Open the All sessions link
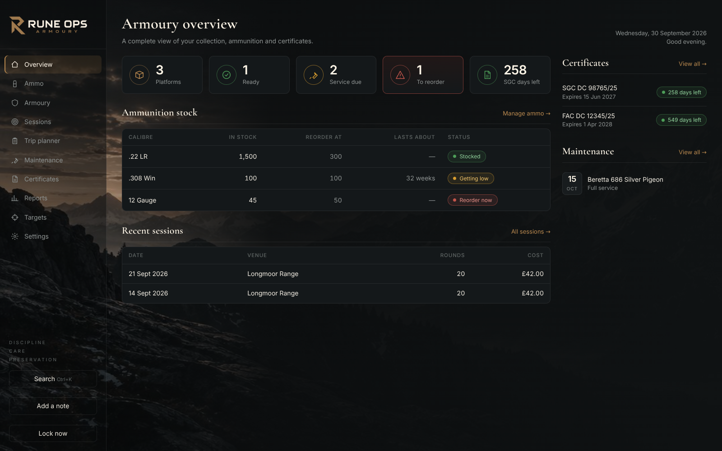Image resolution: width=722 pixels, height=451 pixels. tap(531, 231)
